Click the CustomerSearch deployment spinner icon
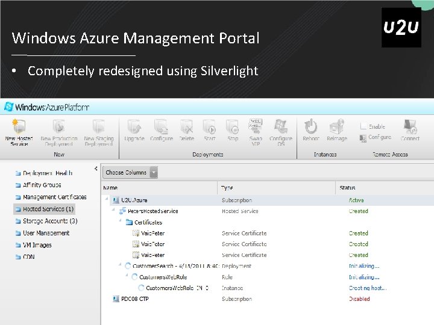Image resolution: width=434 pixels, height=325 pixels. pos(128,266)
